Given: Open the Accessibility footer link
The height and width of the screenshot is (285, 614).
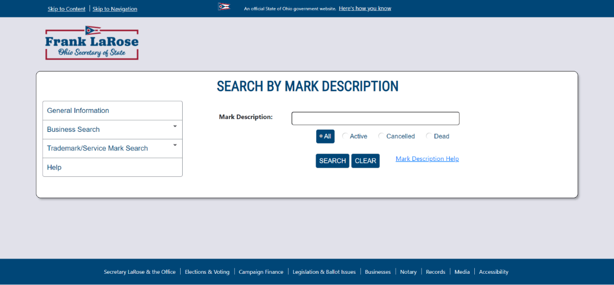Looking at the screenshot, I should 494,272.
